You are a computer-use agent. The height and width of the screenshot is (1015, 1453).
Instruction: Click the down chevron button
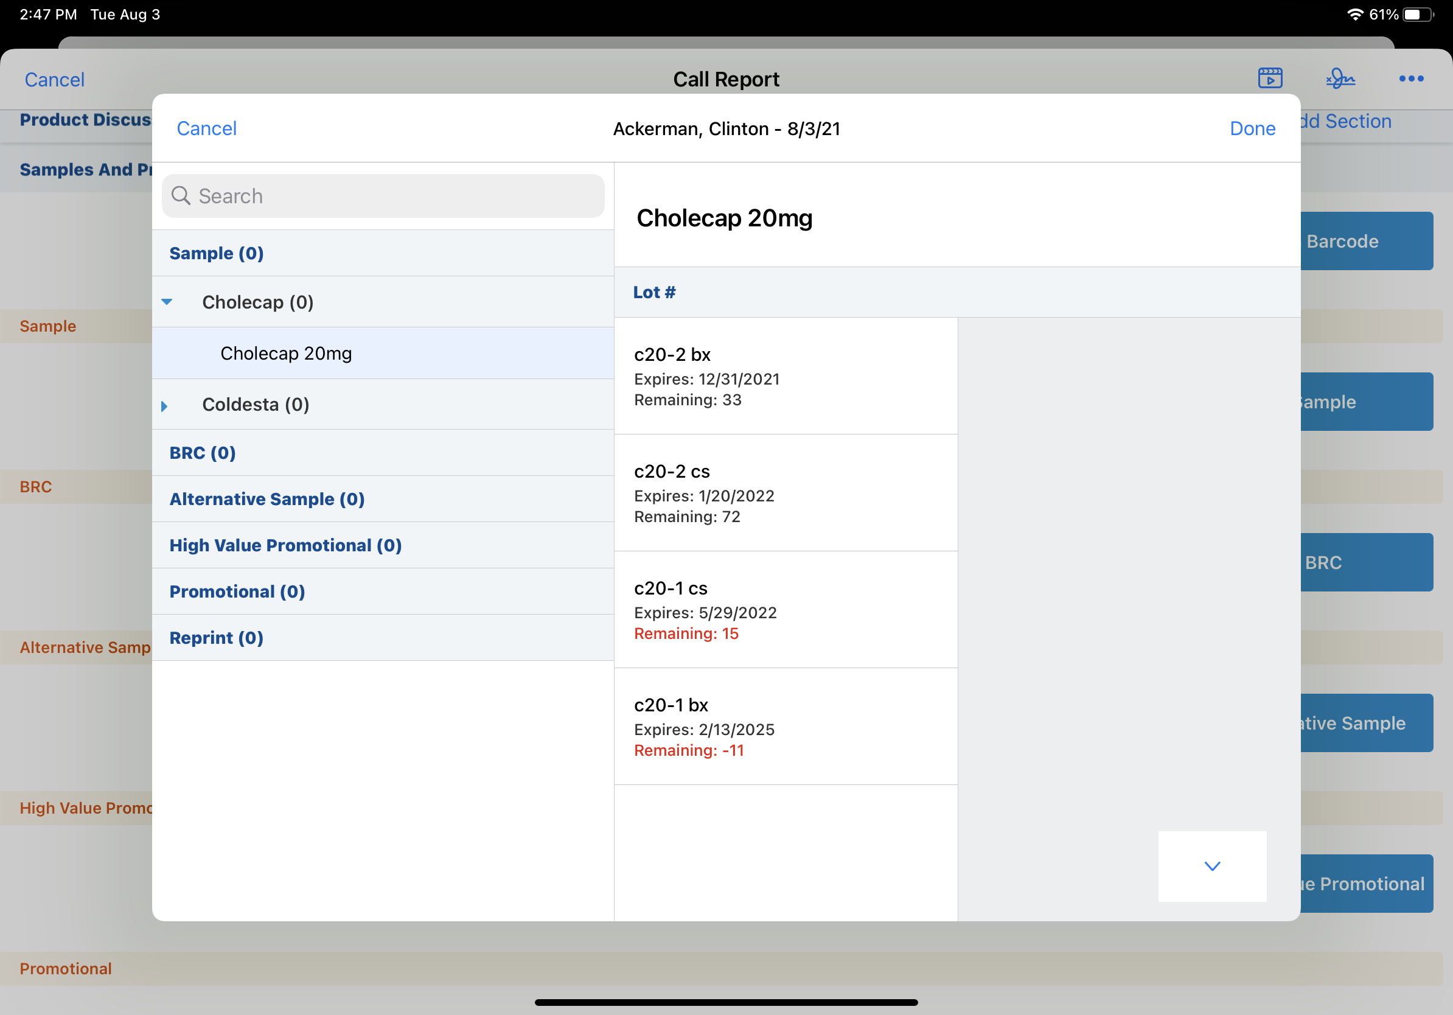pyautogui.click(x=1211, y=866)
